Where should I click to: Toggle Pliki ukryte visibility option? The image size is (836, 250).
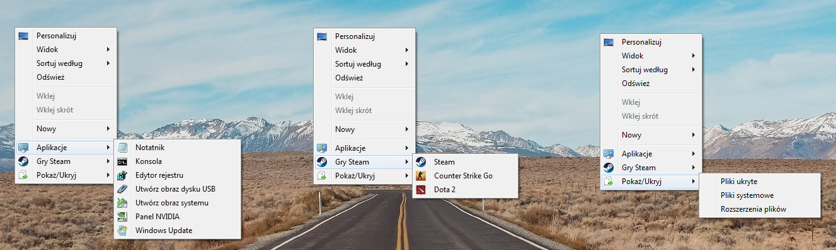[760, 182]
